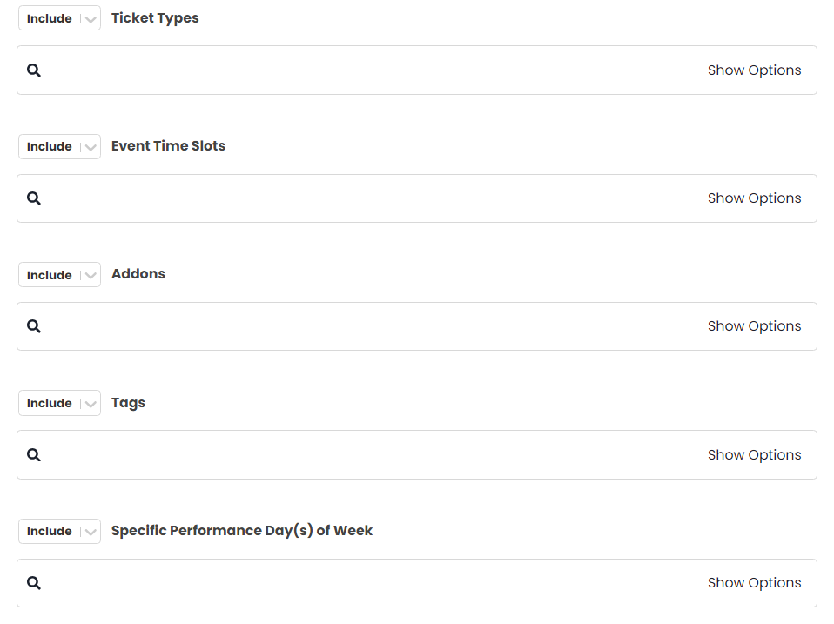
Task: Show Options for Event Time Slots
Action: [x=754, y=198]
